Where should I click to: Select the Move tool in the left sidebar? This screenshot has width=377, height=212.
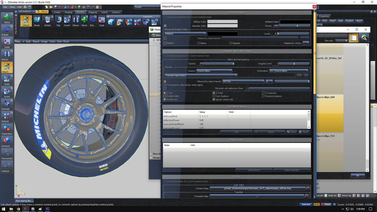(x=7, y=18)
